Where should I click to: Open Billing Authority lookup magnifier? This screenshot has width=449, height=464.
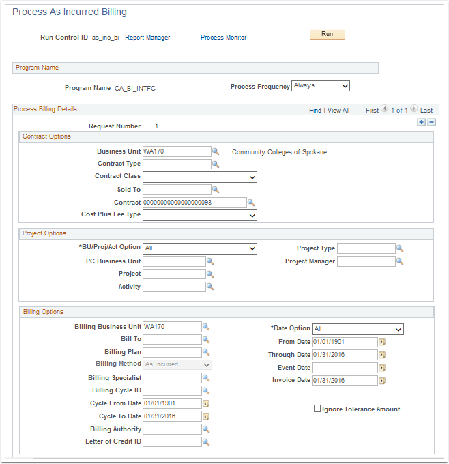click(x=206, y=429)
